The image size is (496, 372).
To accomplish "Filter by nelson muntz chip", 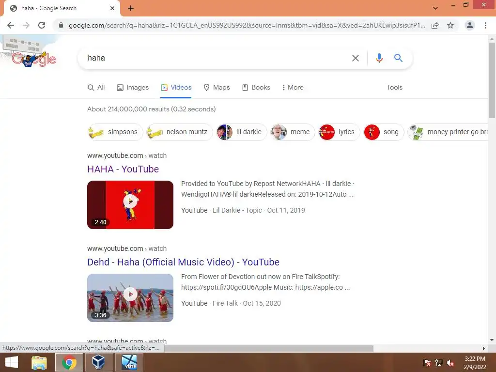I will [x=179, y=132].
